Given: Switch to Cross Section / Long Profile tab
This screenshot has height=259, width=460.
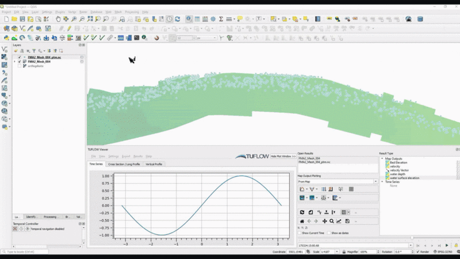Looking at the screenshot, I should (x=124, y=164).
